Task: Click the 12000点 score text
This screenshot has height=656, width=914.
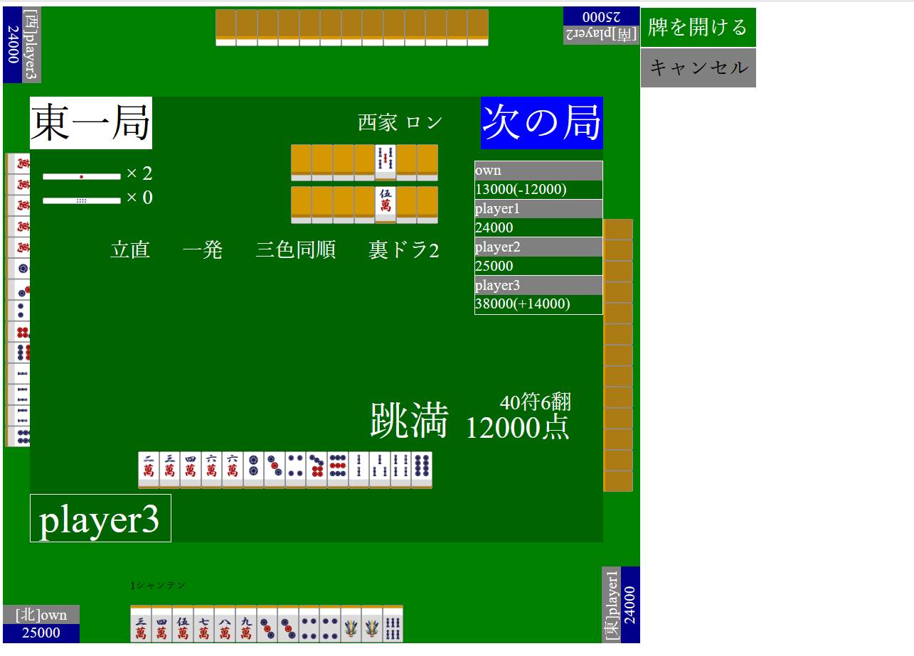Action: [517, 427]
